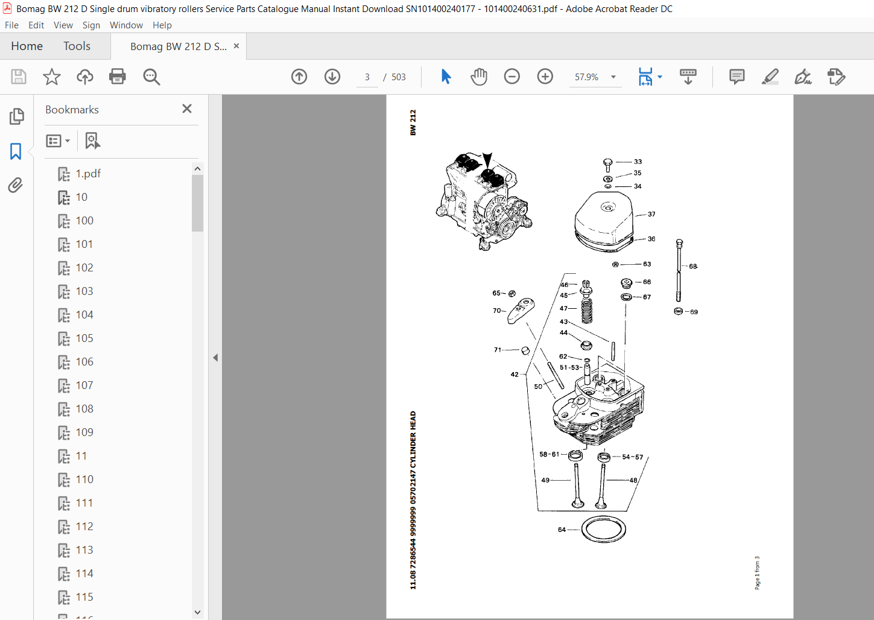The height and width of the screenshot is (620, 874).
Task: Open bookmark 111
Action: click(x=84, y=503)
